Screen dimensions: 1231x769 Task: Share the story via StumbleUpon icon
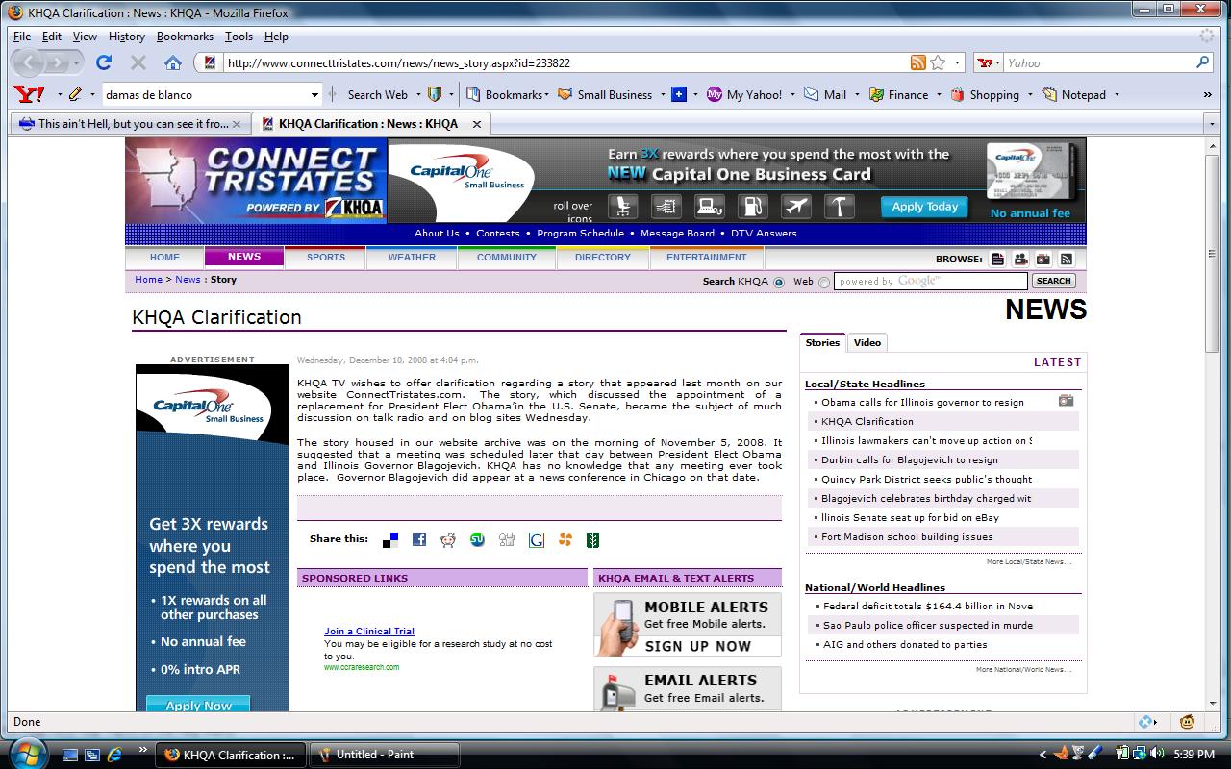(x=477, y=540)
